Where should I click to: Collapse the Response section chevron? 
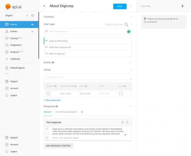131,106
